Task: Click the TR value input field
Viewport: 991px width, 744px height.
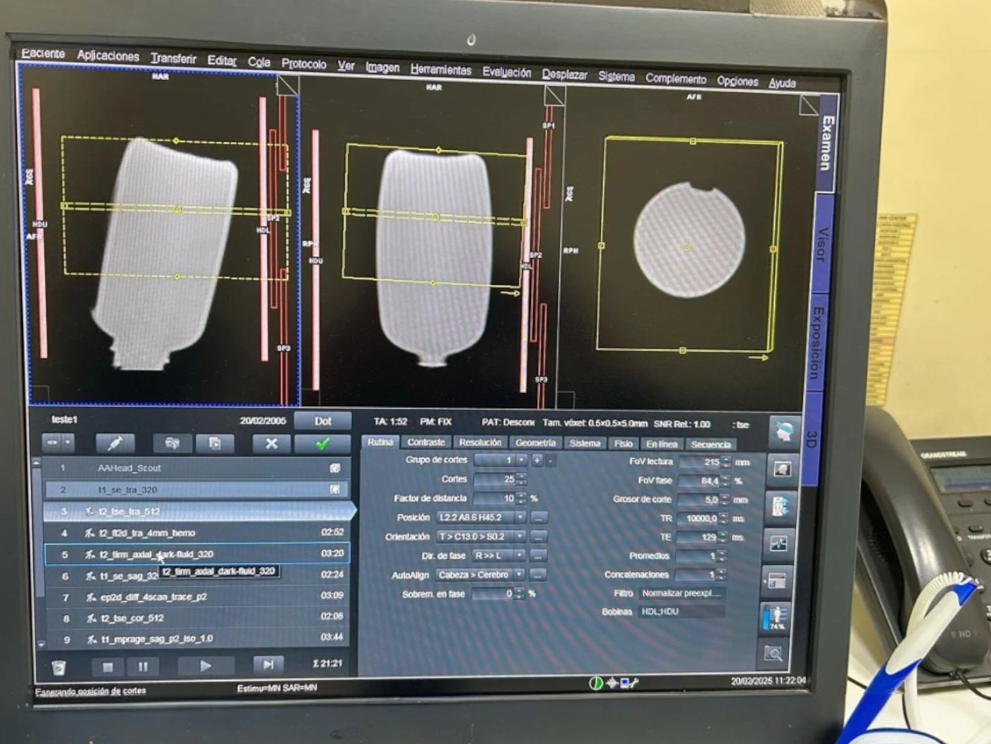Action: pos(698,519)
